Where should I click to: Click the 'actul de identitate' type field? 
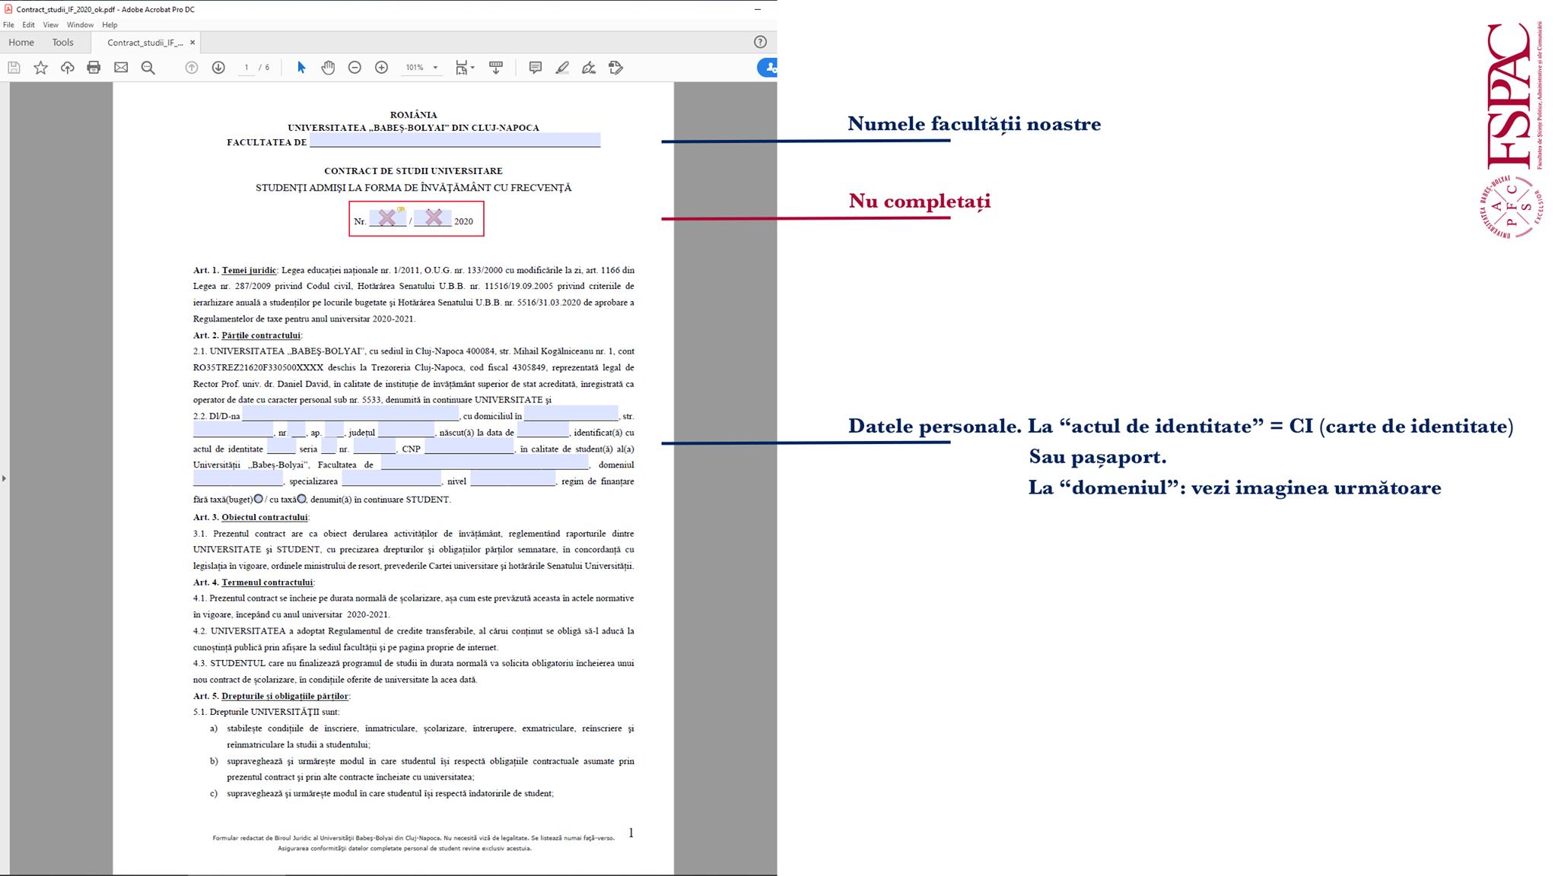[281, 448]
